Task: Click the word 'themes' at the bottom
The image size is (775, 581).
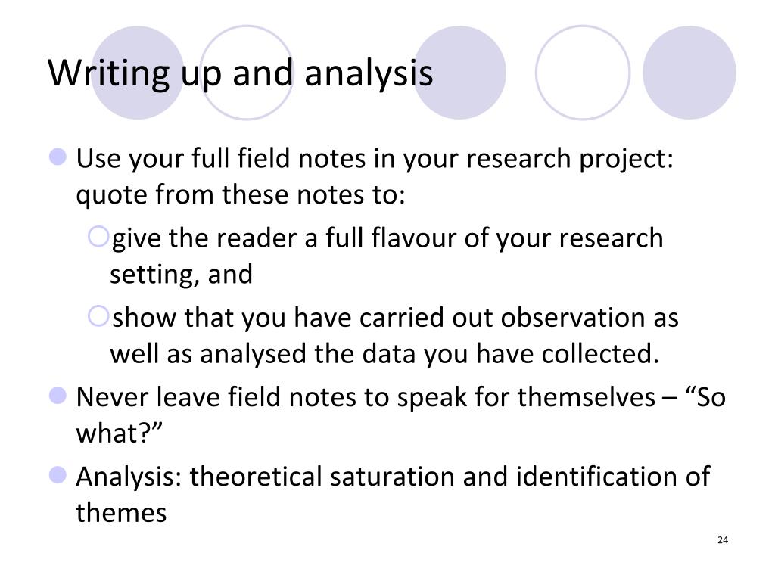Action: tap(121, 512)
